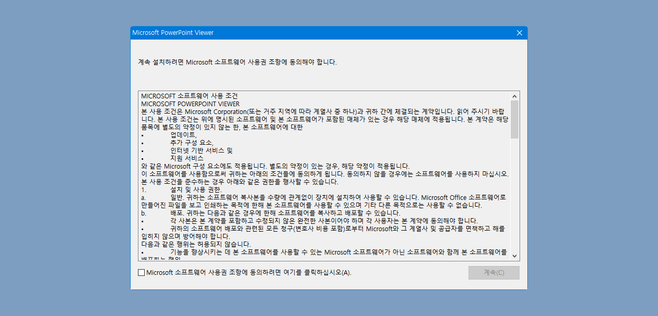Click the license text scrollbar down arrow

click(514, 256)
